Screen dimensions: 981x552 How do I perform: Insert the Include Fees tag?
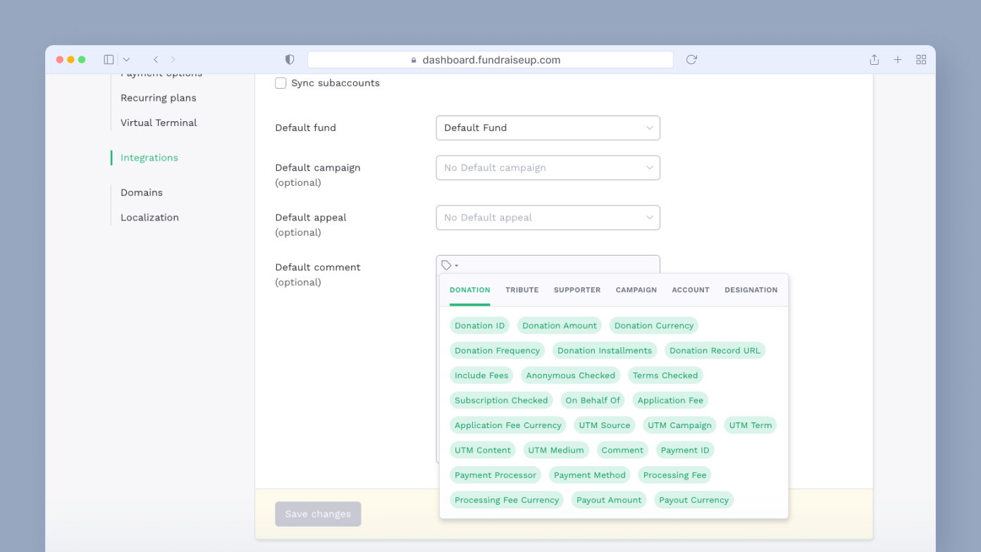point(481,375)
